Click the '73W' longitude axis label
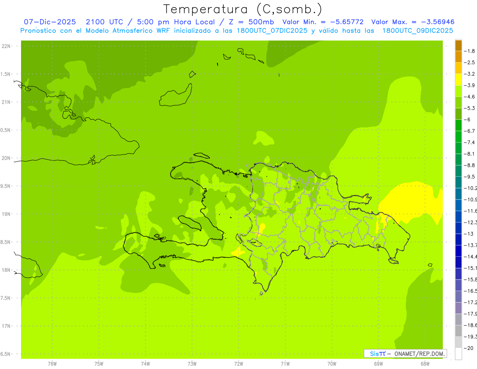 [x=192, y=364]
